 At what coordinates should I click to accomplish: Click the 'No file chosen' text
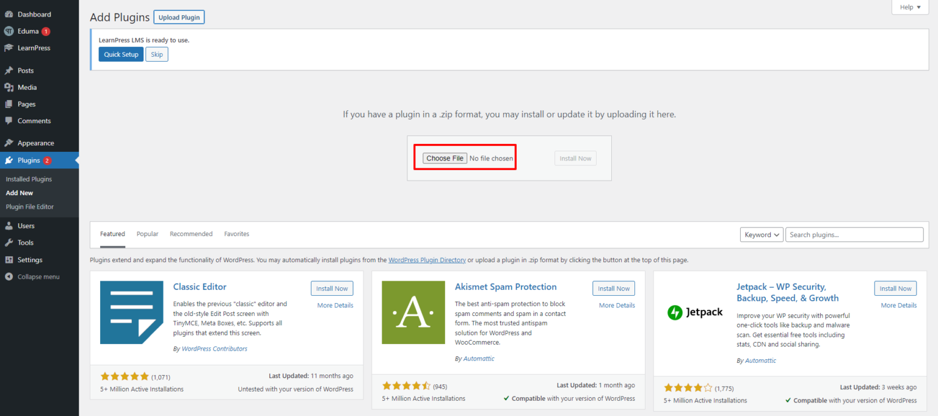[x=492, y=159]
